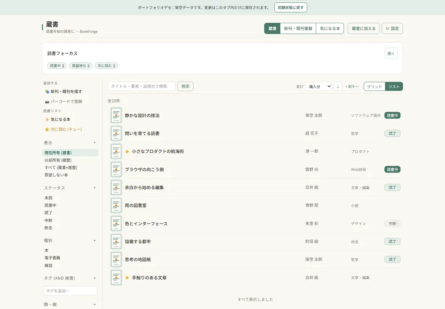Screen dimensions: 445x309
Task: Select 現在所有 (蔵書) view
Action: [x=70, y=153]
